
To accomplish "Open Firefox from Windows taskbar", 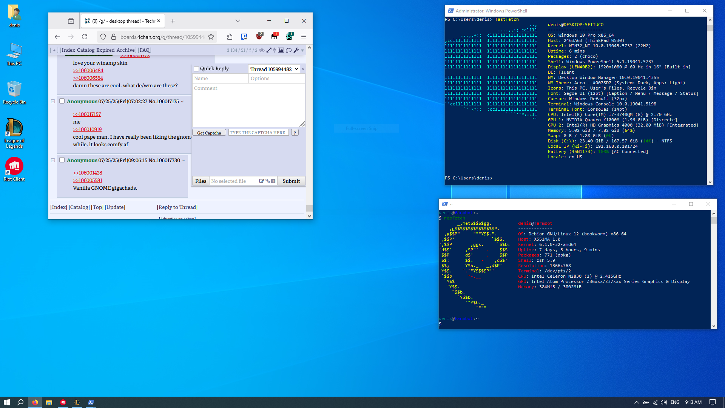I will (x=35, y=402).
